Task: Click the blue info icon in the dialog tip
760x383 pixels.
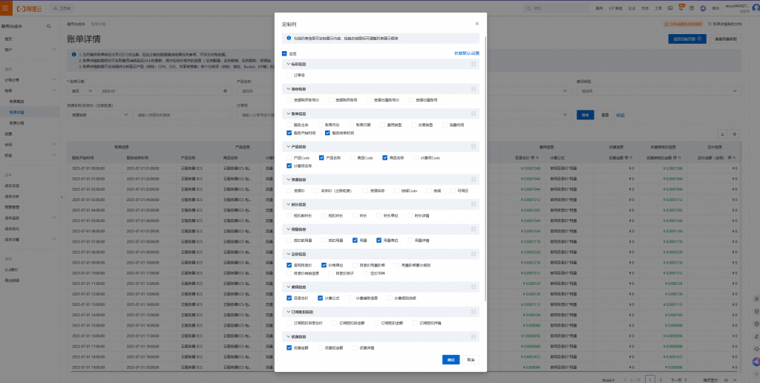Action: [x=289, y=38]
